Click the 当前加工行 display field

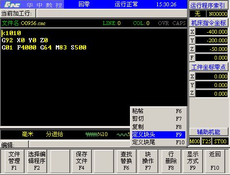point(112,13)
